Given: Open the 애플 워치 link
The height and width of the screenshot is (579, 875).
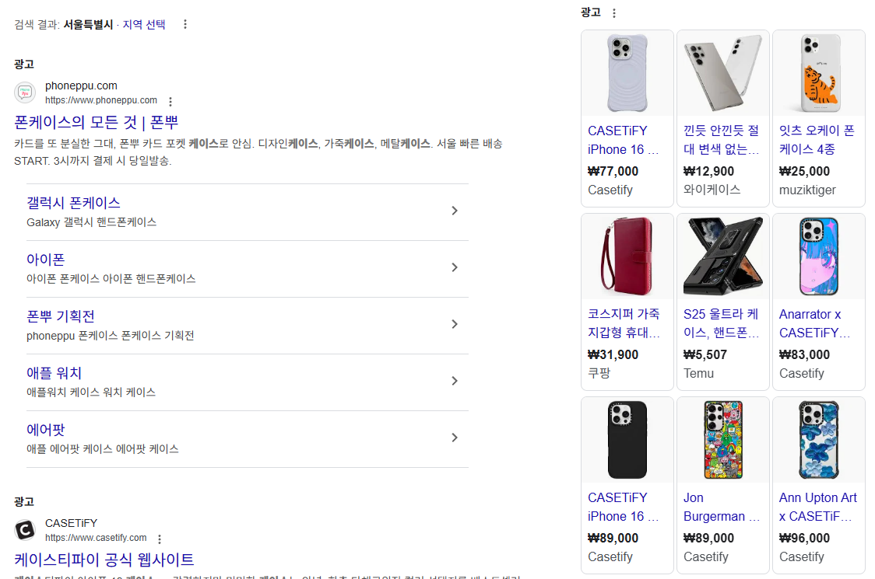Looking at the screenshot, I should pyautogui.click(x=54, y=373).
